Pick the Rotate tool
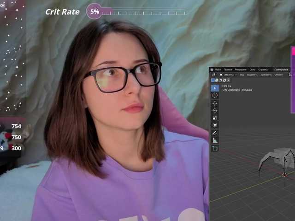 pyautogui.click(x=215, y=110)
